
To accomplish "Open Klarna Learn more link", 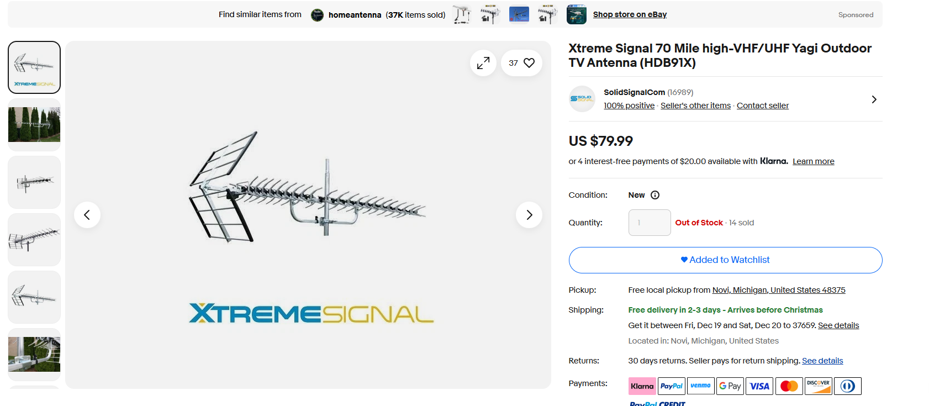I will pyautogui.click(x=813, y=161).
